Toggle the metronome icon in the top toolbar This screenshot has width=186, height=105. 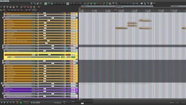(31, 3)
